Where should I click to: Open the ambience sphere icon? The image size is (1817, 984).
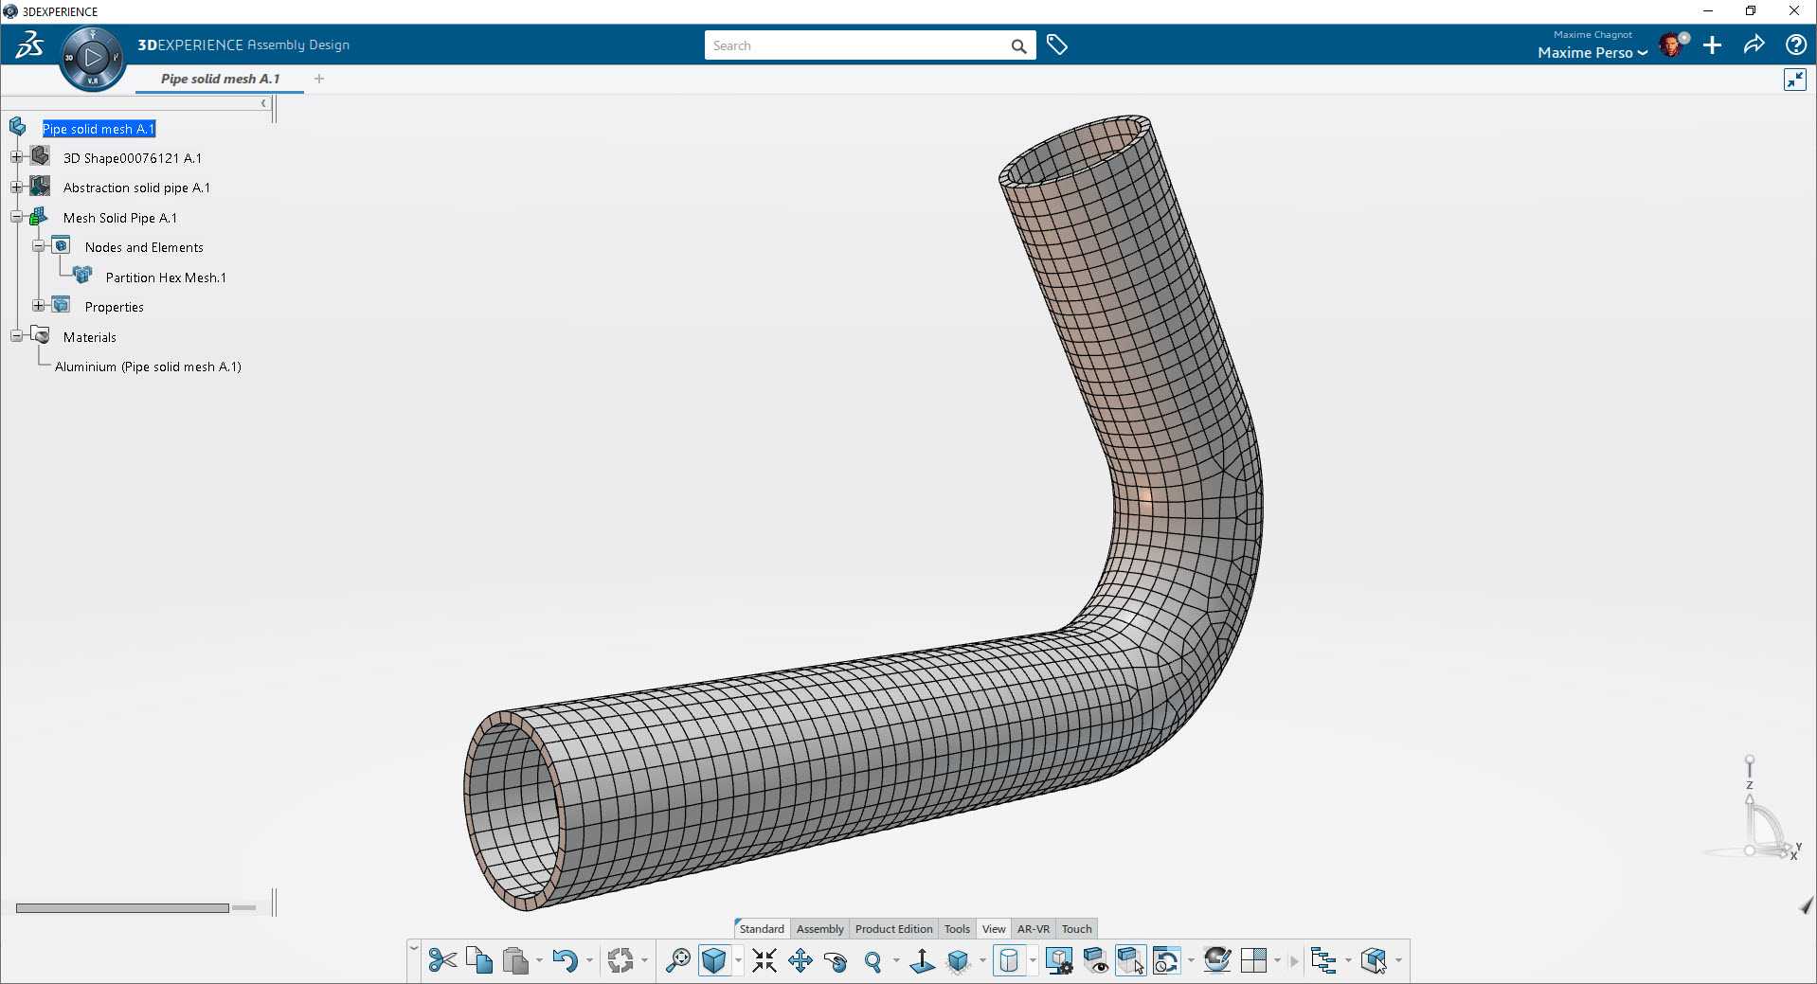[1217, 960]
